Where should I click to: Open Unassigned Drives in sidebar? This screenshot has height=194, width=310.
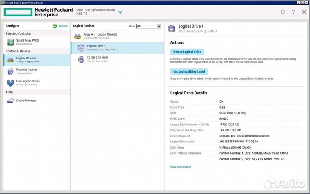click(x=37, y=83)
